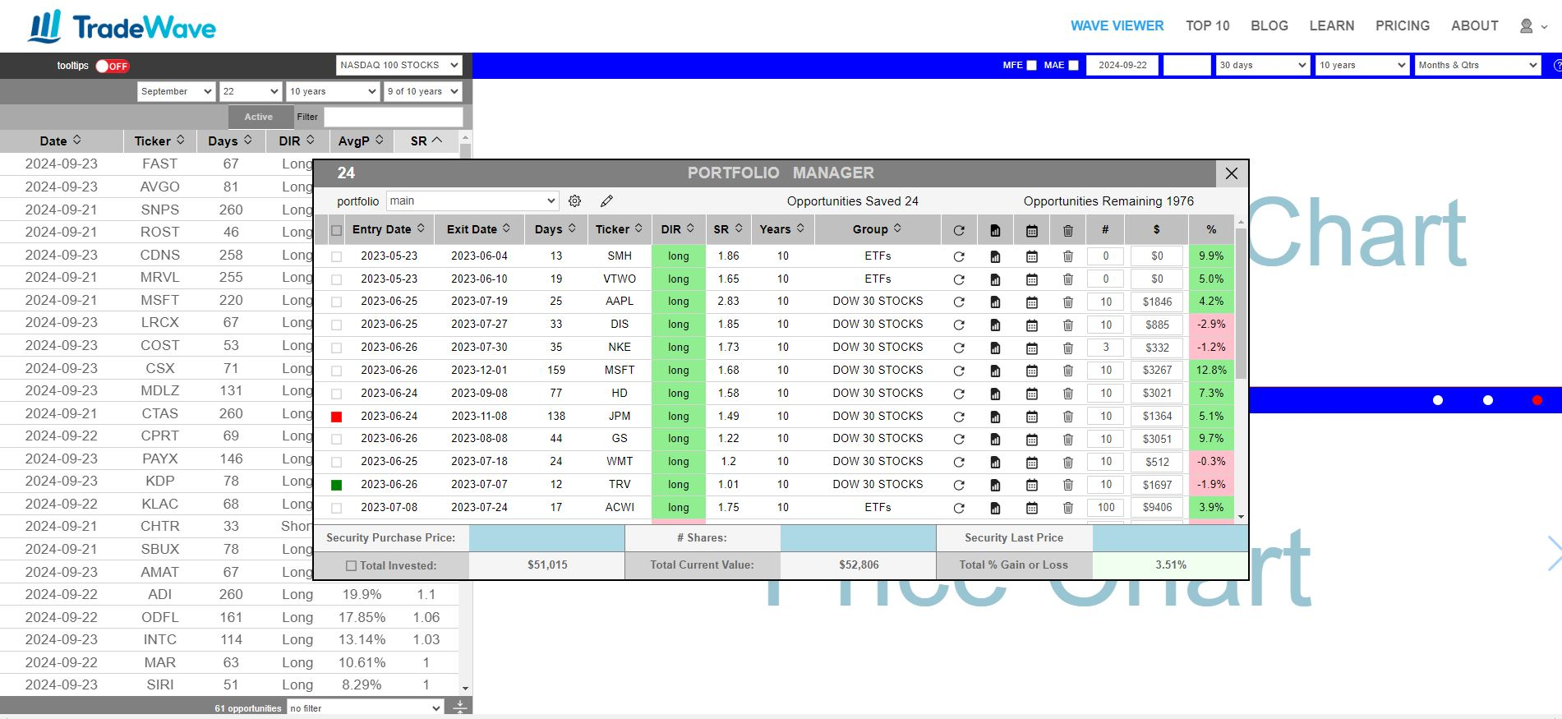Check the AAPL row checkbox

coord(336,302)
